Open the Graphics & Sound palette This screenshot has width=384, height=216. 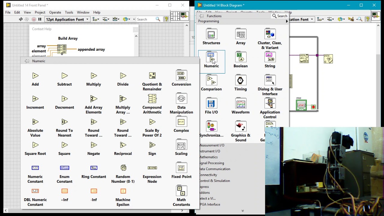click(x=241, y=126)
